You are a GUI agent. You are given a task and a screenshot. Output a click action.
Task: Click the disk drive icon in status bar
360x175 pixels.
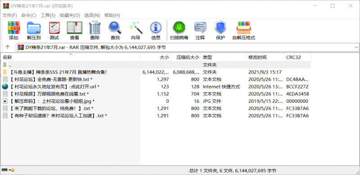click(x=4, y=170)
